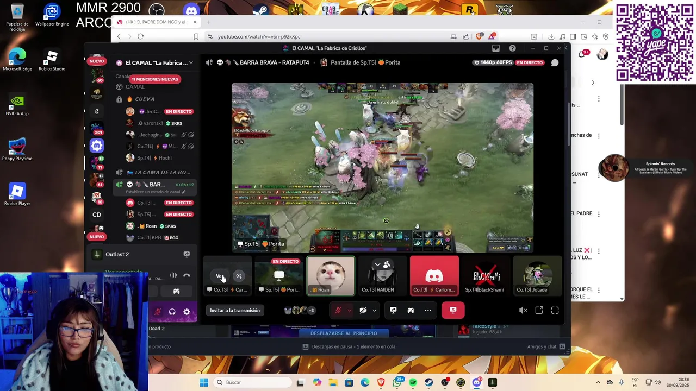Click the Ver button on Carlom stream tile
Viewport: 696px width, 391px height.
point(220,276)
